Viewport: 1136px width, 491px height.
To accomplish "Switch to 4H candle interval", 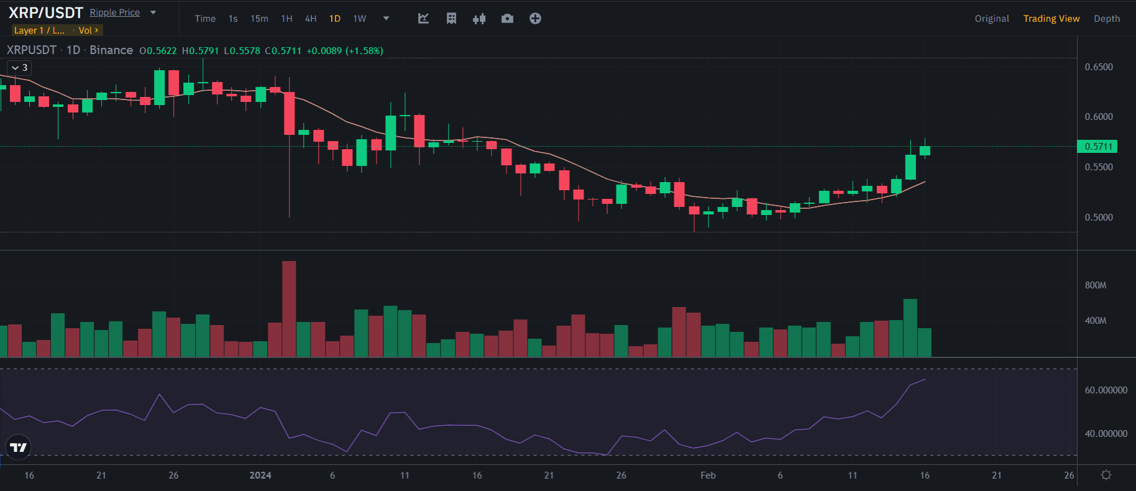I will [x=311, y=19].
